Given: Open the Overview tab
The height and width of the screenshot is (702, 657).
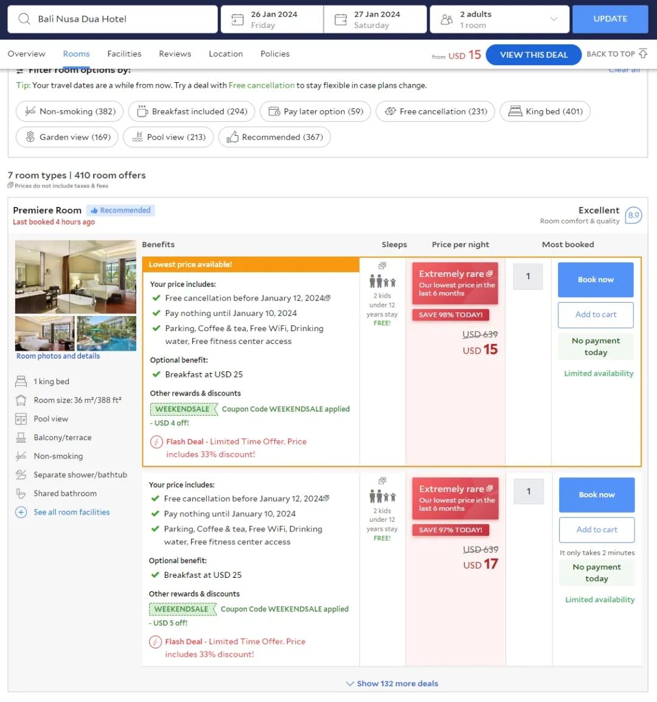Looking at the screenshot, I should point(26,54).
